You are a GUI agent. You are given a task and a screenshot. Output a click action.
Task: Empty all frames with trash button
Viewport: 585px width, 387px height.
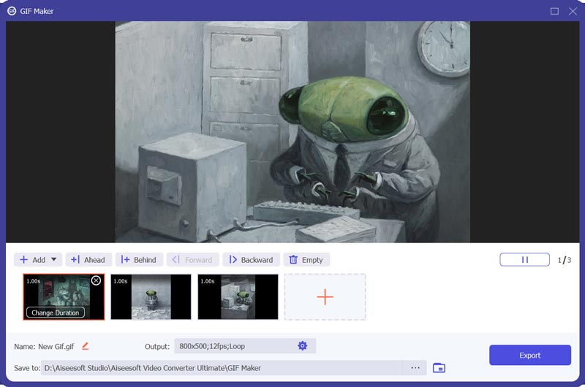[x=306, y=260]
